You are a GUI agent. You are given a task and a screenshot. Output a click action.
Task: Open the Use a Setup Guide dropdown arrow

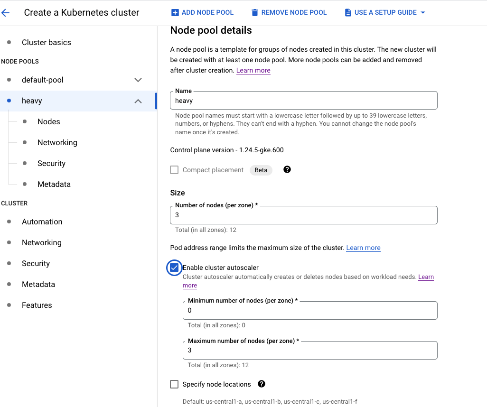tap(422, 13)
